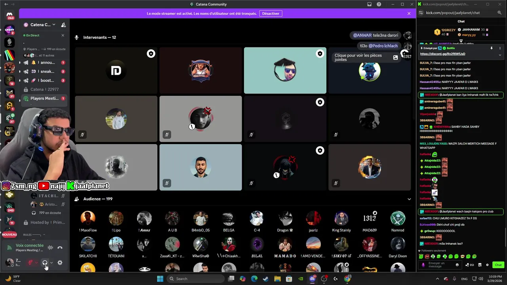Click the Kick channel points icon
This screenshot has width=507, height=285.
(469, 265)
